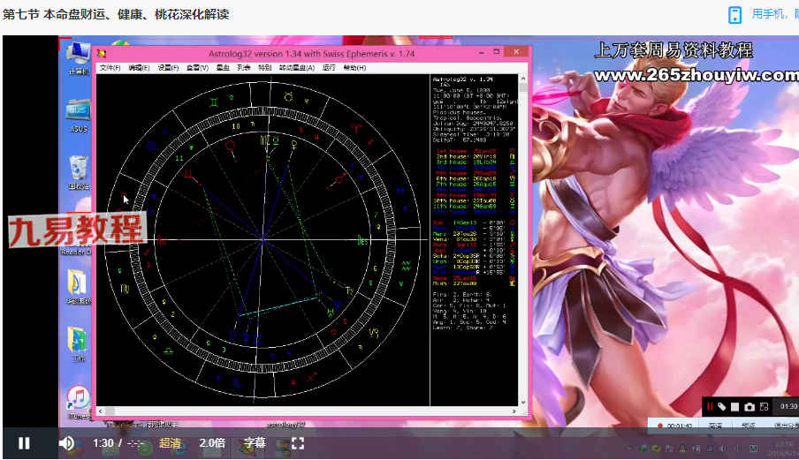
Task: Click the tag icon on recorder toolbar
Action: (721, 406)
